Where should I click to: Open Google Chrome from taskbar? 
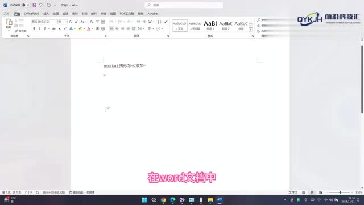tap(163, 200)
